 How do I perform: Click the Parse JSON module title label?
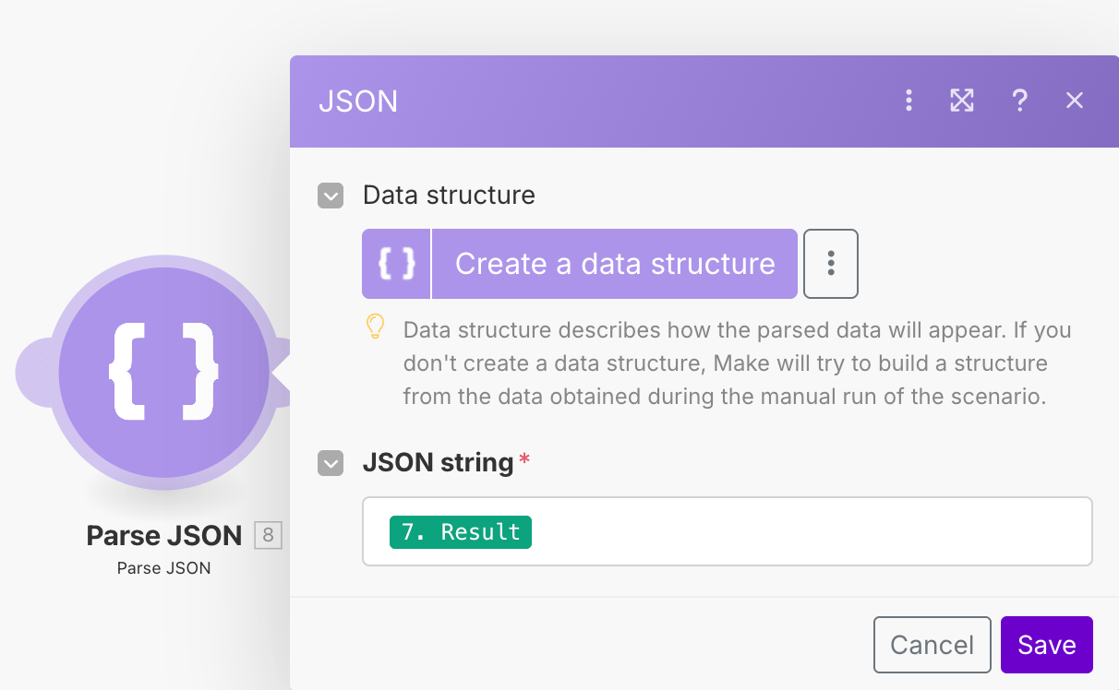[x=164, y=535]
